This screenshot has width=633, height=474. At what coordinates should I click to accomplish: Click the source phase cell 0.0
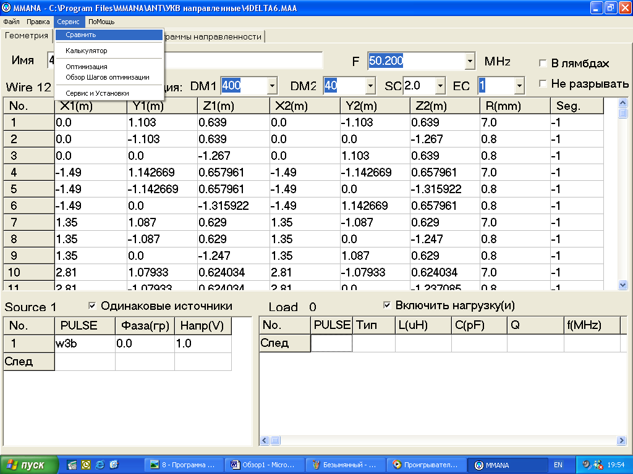coord(145,343)
